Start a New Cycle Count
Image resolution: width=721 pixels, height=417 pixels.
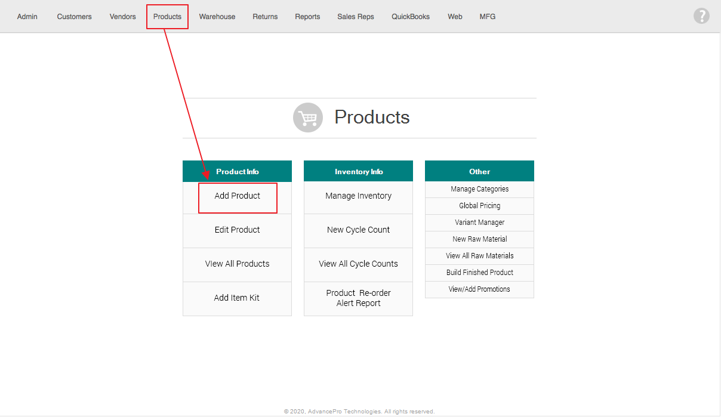click(358, 230)
